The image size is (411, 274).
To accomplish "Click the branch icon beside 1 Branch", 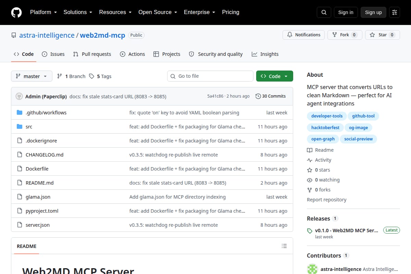I will click(60, 76).
